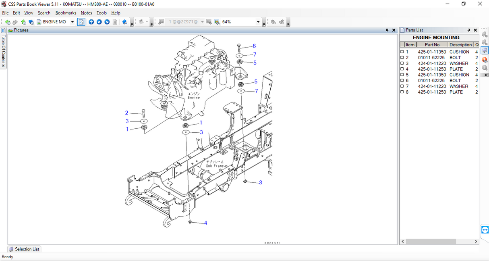Expand the toolbar overflow after 64% zoom
This screenshot has height=261, width=489.
click(264, 23)
